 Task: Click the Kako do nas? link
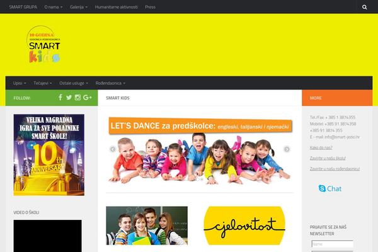(321, 147)
